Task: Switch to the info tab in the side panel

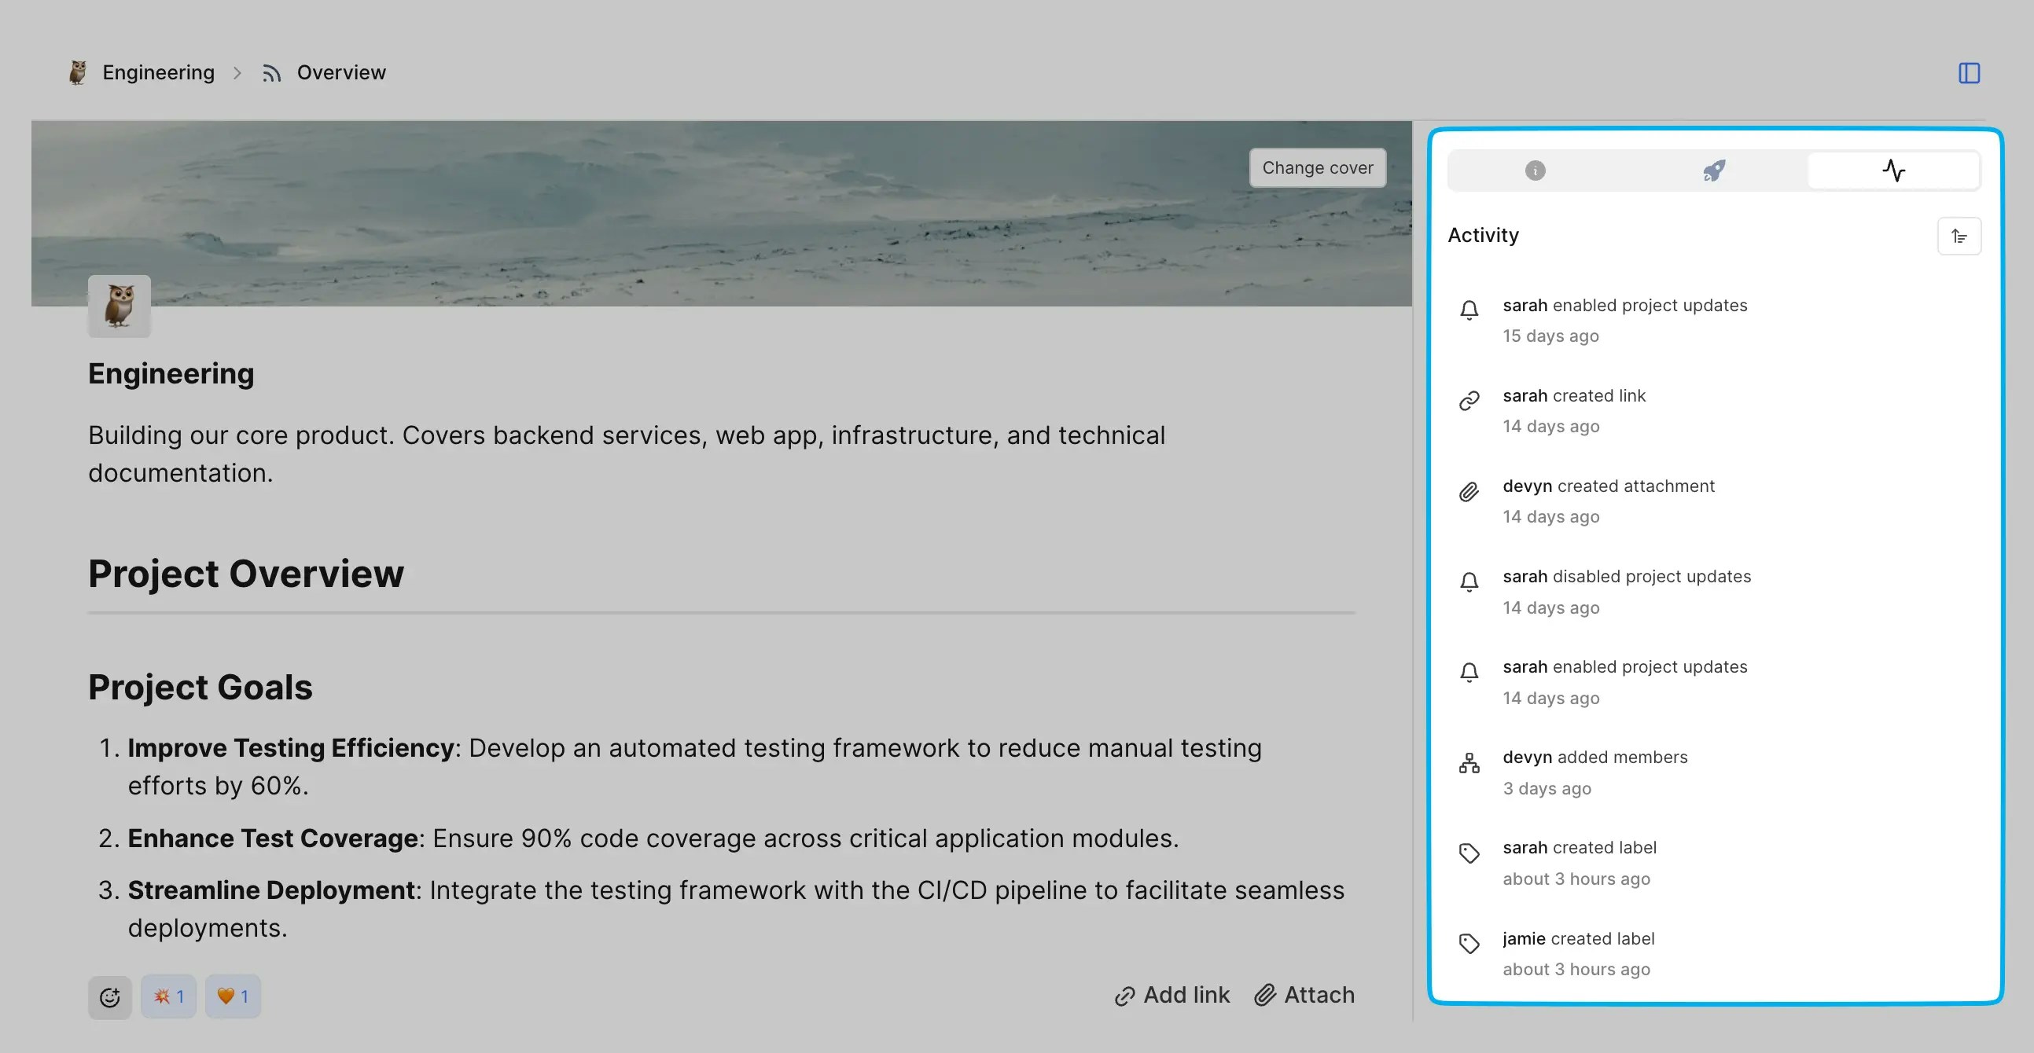Action: click(x=1535, y=170)
